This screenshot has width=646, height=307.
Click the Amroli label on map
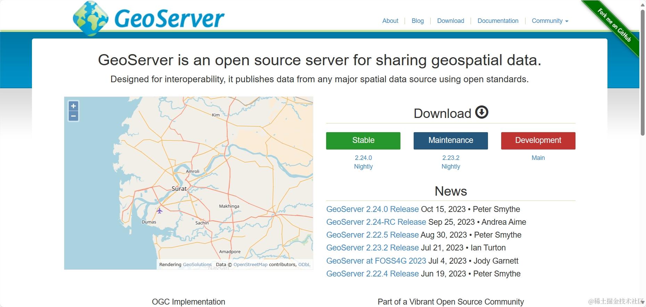click(x=192, y=171)
